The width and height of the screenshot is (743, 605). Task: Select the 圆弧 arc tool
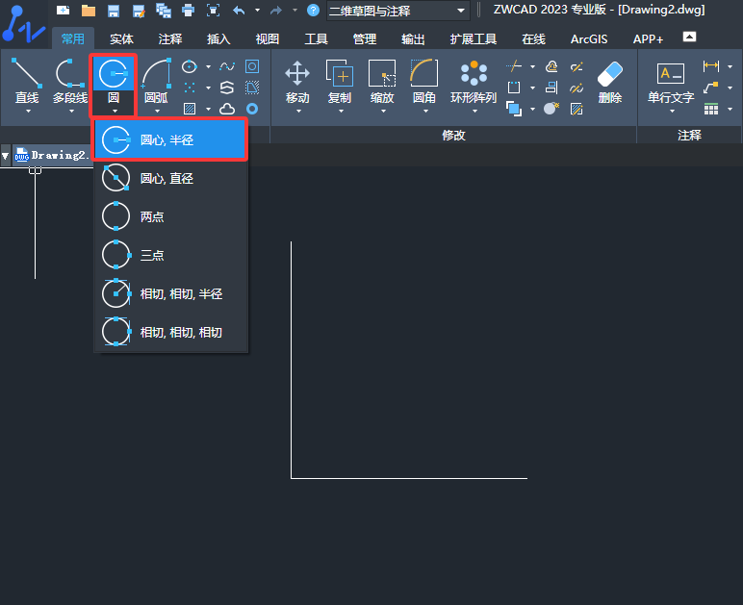(x=156, y=81)
